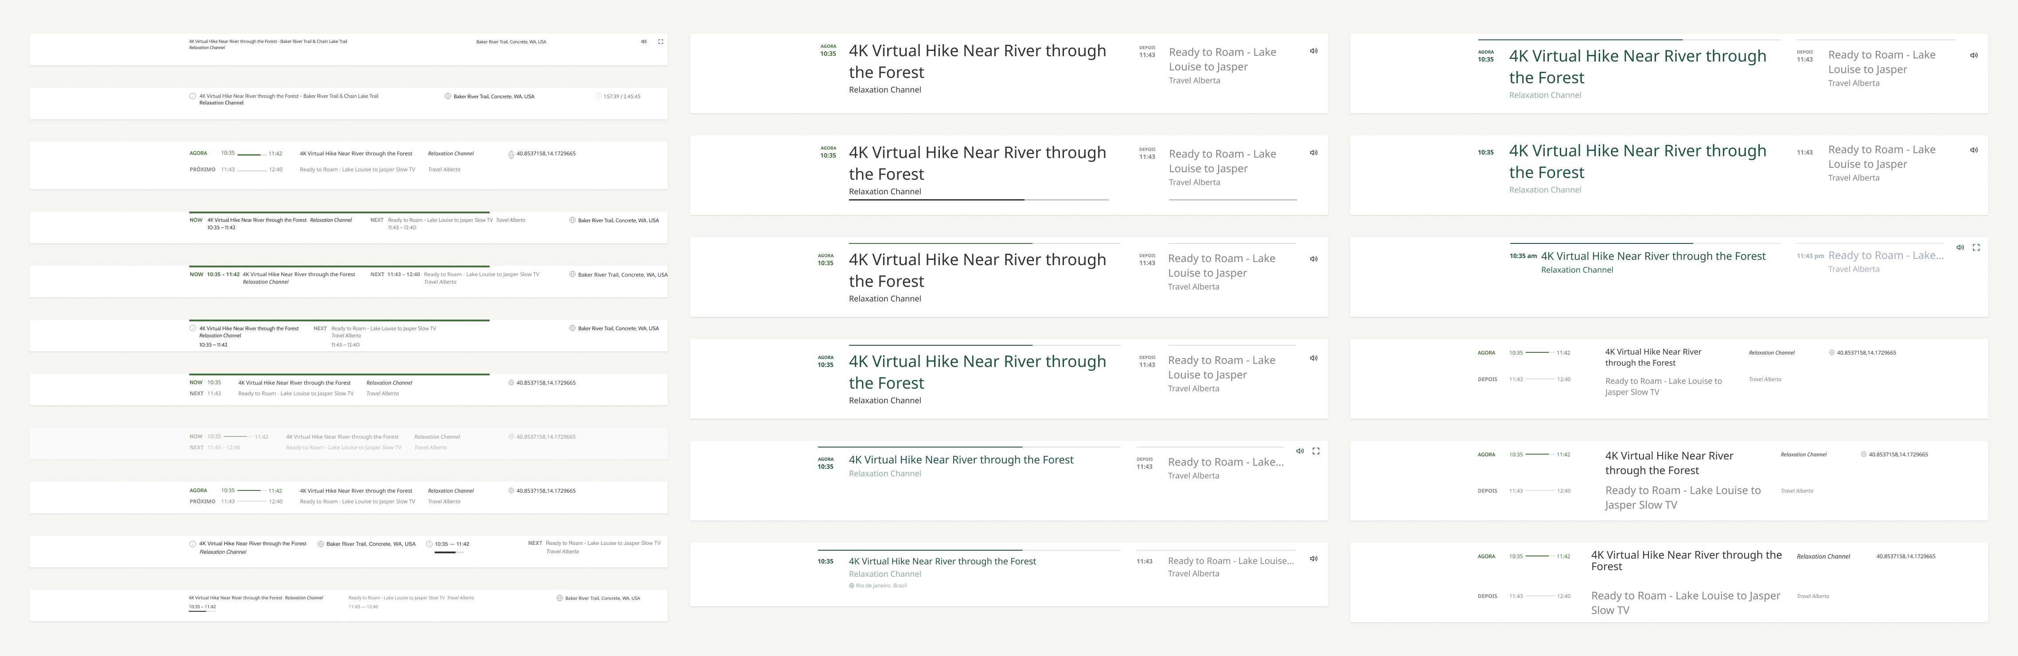Mute volume on the Chain Lake Trail card

643,42
